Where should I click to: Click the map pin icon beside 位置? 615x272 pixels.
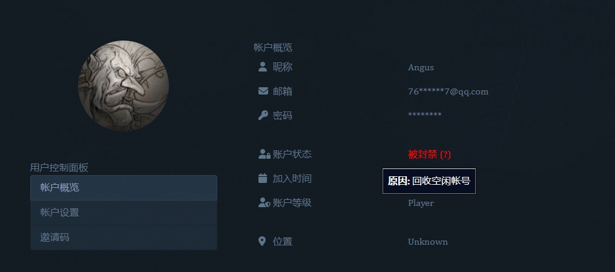(x=262, y=241)
